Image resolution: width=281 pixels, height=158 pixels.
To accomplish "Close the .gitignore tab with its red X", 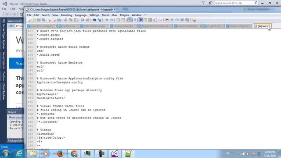I will coord(269,26).
